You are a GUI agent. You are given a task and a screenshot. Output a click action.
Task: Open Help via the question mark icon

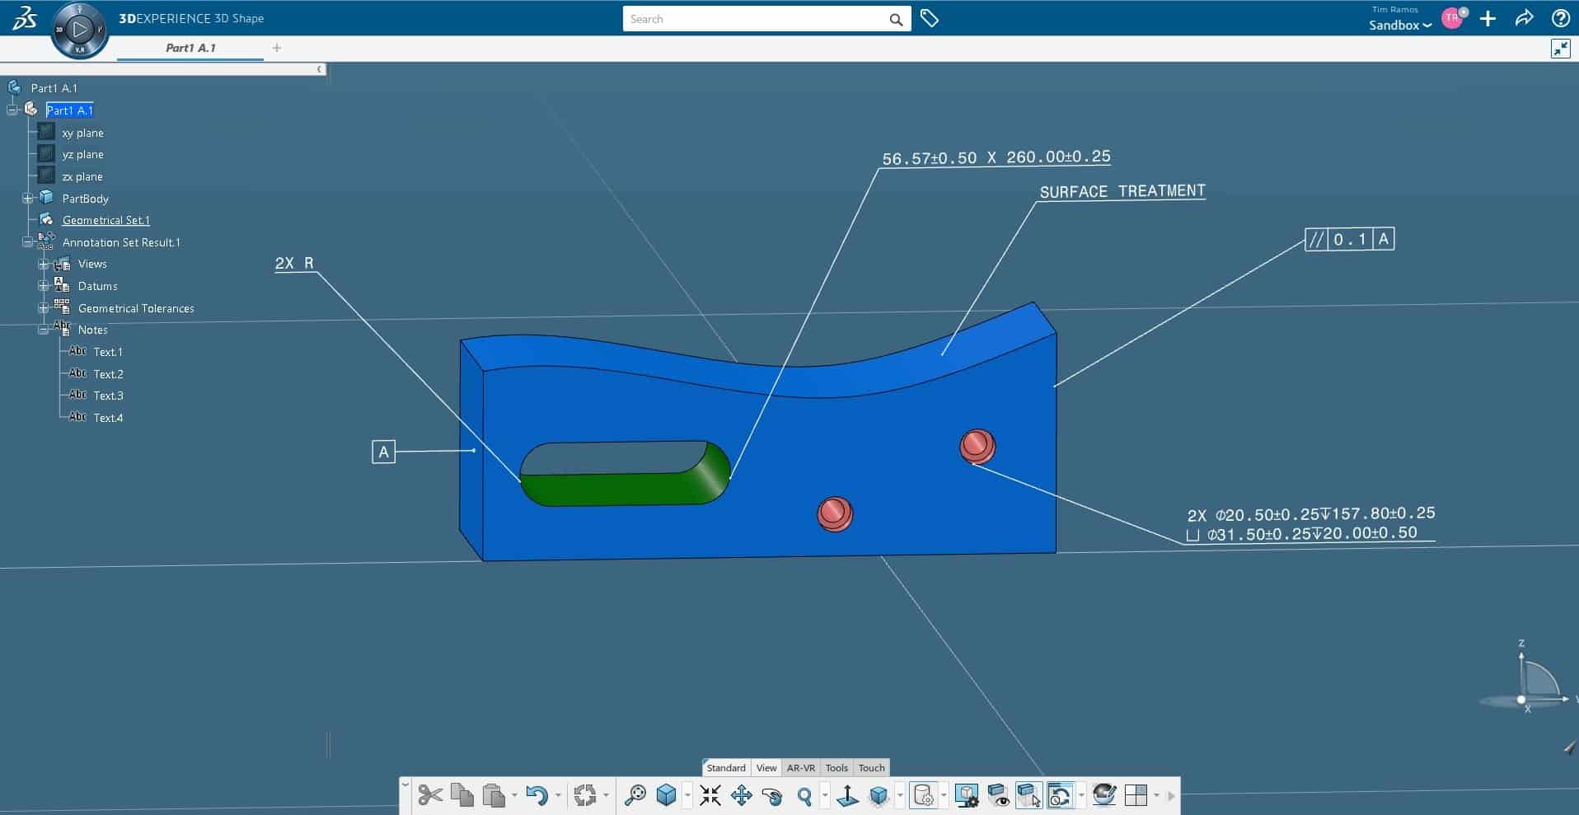click(x=1560, y=17)
